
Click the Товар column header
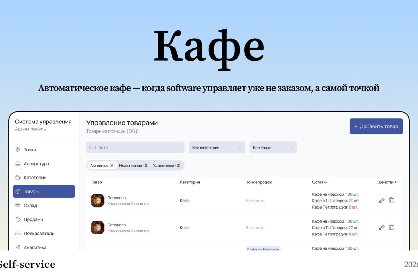(x=96, y=182)
